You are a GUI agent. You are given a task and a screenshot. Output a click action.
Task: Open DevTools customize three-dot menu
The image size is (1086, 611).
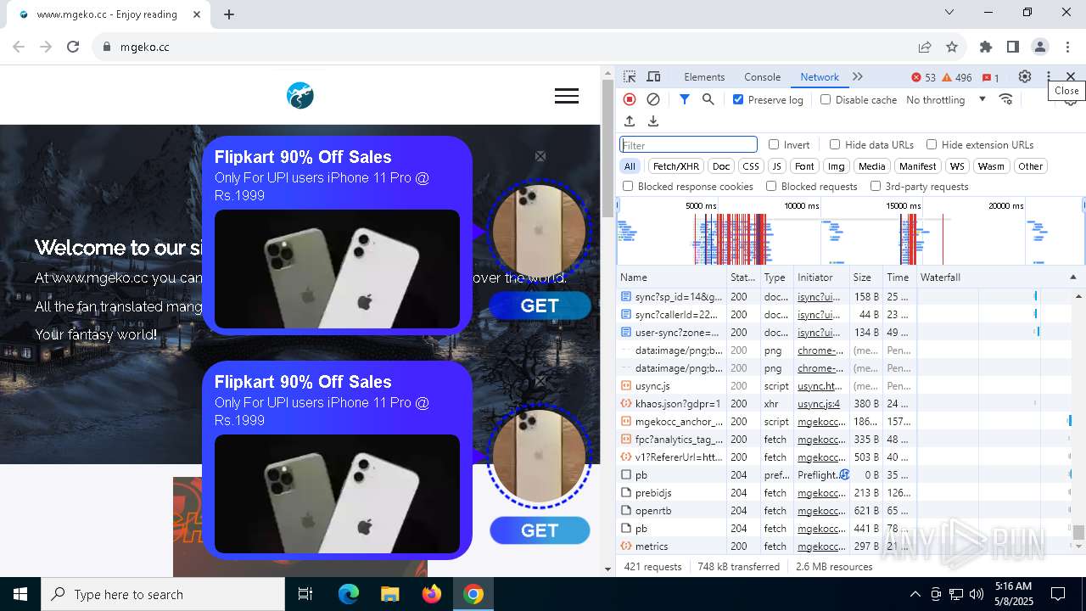tap(1049, 76)
